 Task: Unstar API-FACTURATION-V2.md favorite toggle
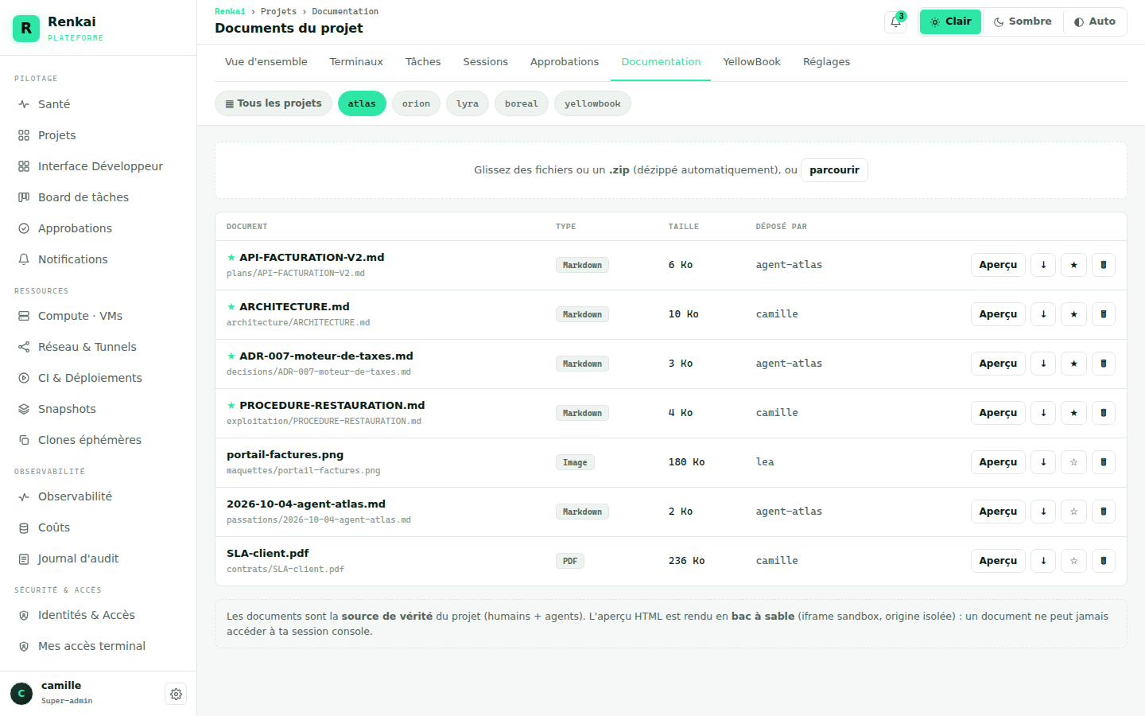(1073, 265)
